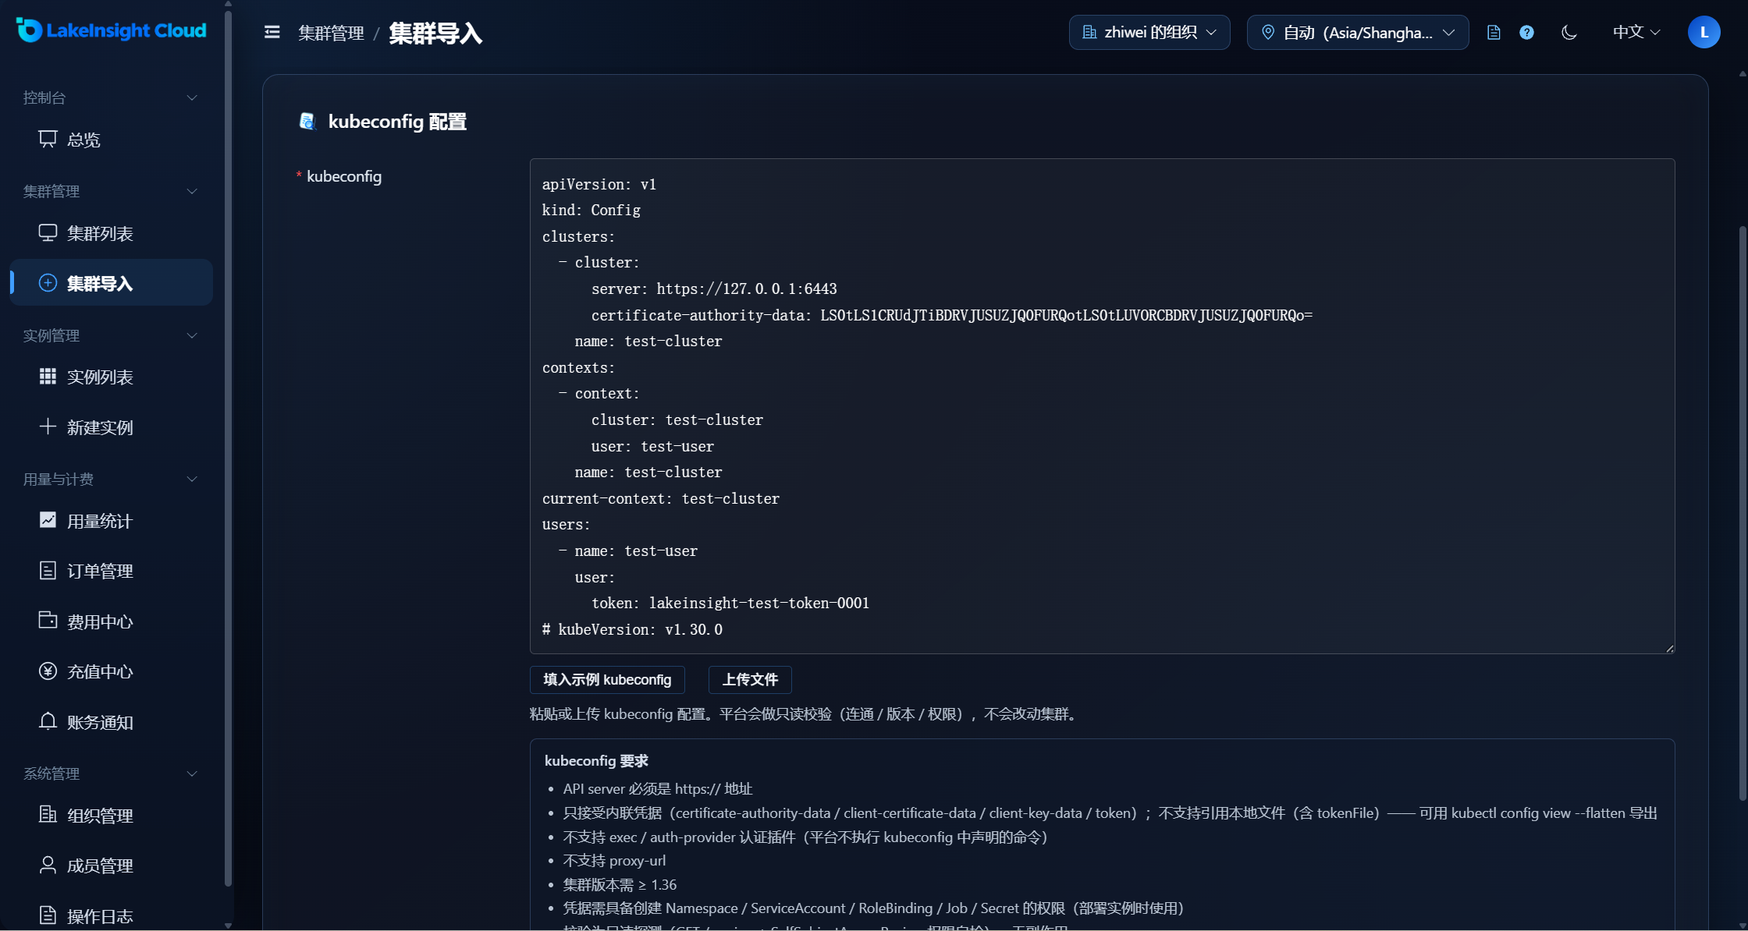This screenshot has width=1748, height=931.
Task: Open 费用中心 billing center
Action: [111, 621]
